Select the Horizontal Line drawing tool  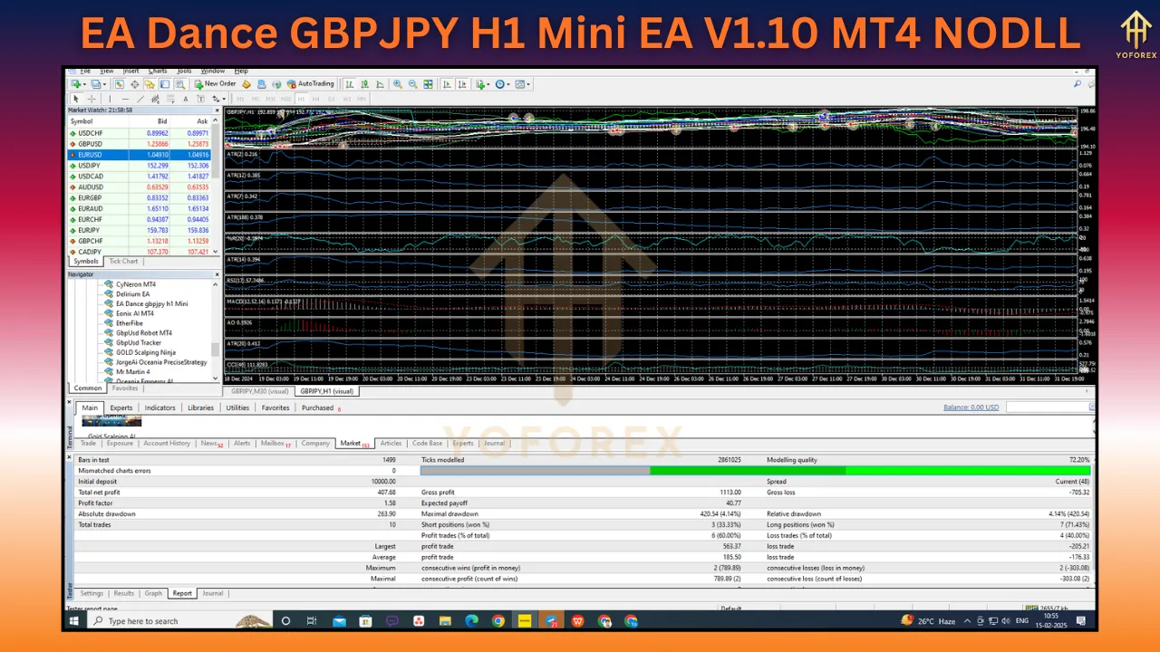(x=125, y=99)
